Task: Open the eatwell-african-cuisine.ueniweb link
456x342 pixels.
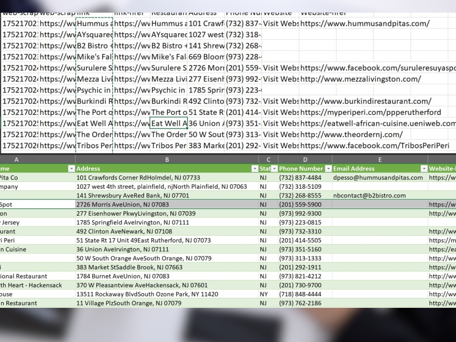Action: click(378, 123)
